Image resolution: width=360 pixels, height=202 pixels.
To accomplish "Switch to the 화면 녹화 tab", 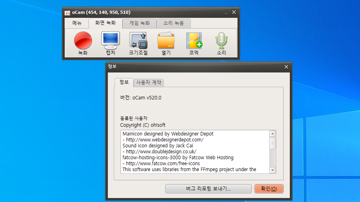I will (x=105, y=23).
